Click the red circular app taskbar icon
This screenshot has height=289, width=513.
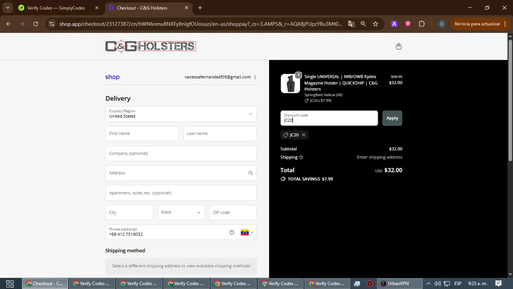point(370,284)
